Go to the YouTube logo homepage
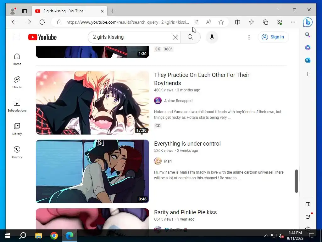Viewport: 322px width, 242px height. 42,37
